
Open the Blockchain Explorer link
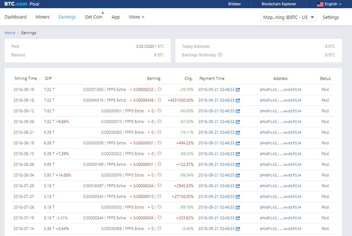click(x=279, y=4)
